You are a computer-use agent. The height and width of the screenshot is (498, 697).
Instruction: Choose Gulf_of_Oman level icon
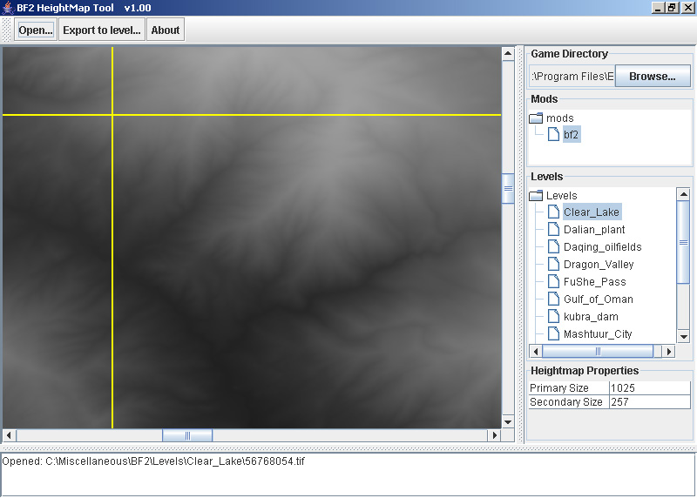(553, 299)
